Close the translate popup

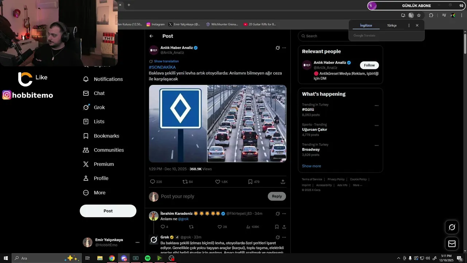tap(417, 26)
